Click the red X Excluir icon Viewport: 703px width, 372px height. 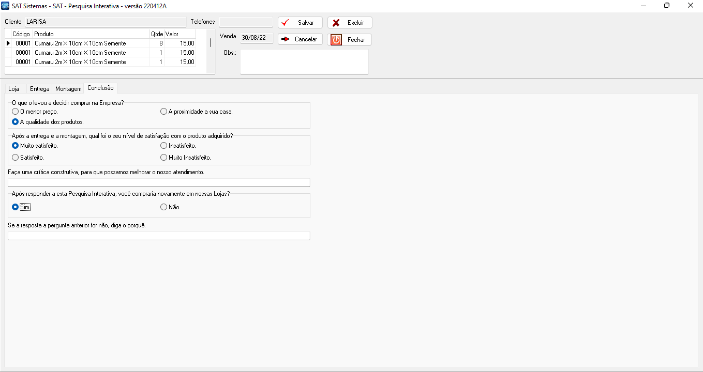tap(336, 23)
